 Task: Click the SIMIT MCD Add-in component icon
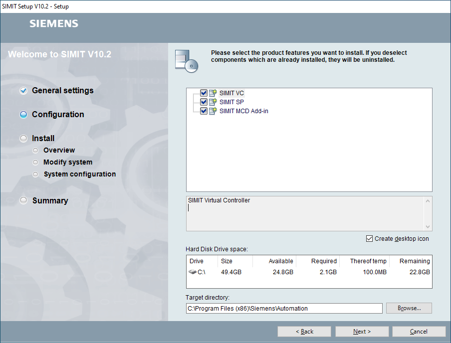pyautogui.click(x=213, y=111)
